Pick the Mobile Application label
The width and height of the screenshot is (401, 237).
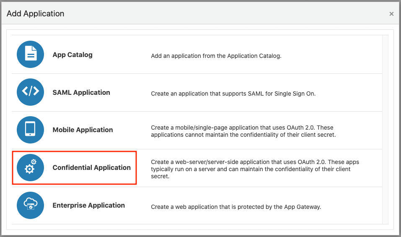(83, 130)
